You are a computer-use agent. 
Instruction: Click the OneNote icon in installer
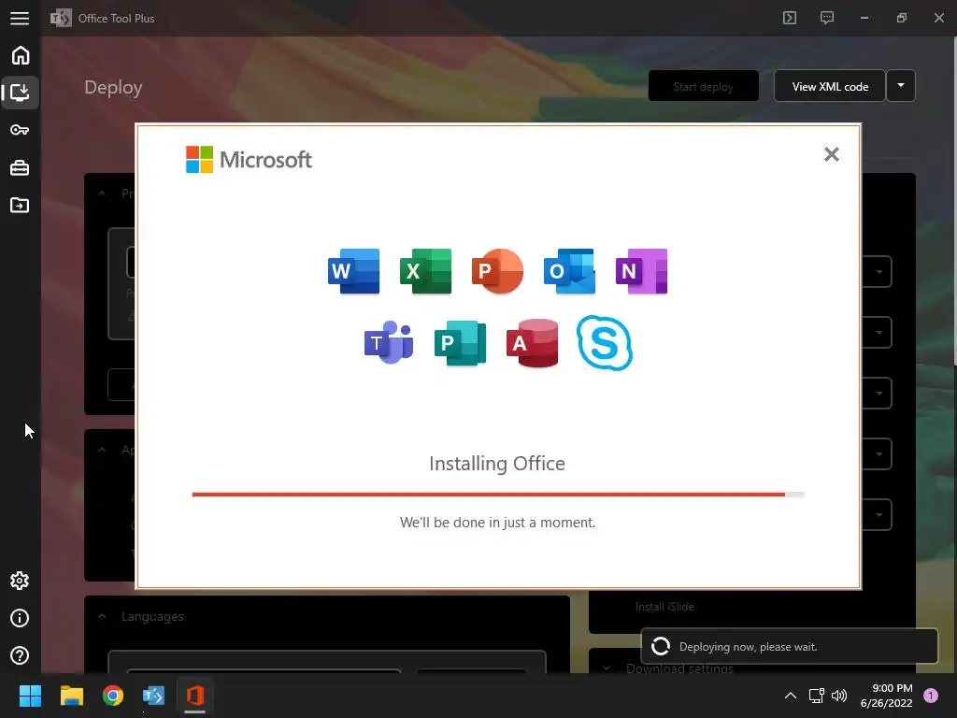point(641,271)
